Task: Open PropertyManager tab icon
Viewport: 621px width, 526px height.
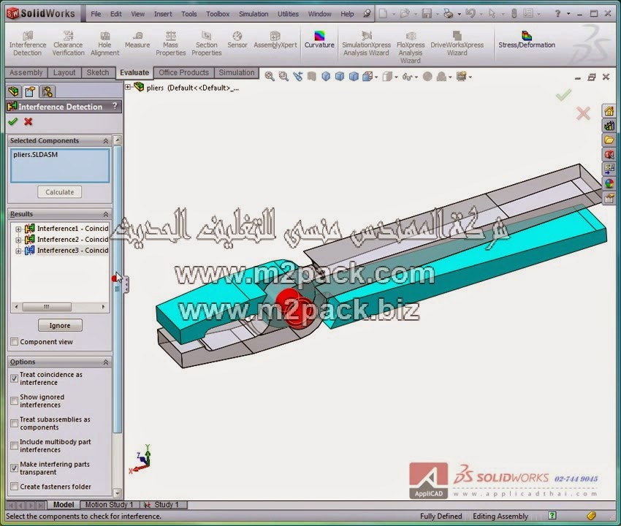Action: click(x=30, y=91)
